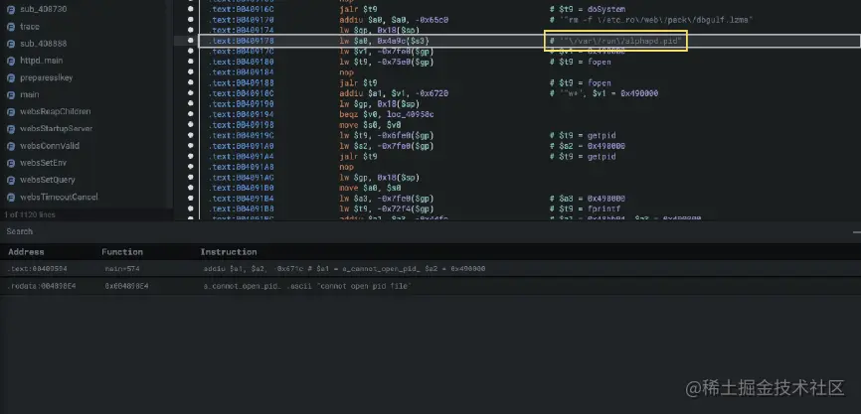Toggle breakpoint dot at .text:00409188
This screenshot has width=861, height=414.
(191, 82)
